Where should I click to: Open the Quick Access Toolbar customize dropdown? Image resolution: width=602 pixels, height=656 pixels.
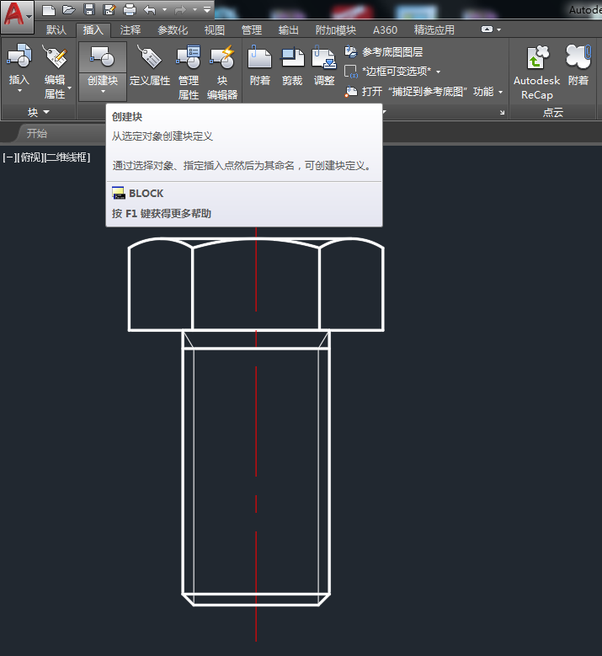207,9
